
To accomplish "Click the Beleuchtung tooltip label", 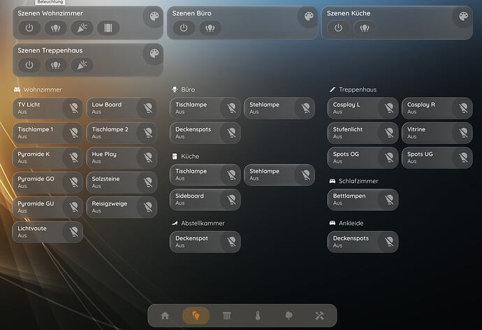I will coord(50,2).
